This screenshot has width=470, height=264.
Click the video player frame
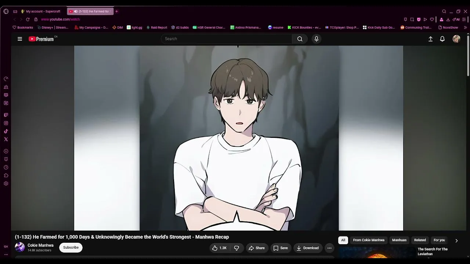239,138
